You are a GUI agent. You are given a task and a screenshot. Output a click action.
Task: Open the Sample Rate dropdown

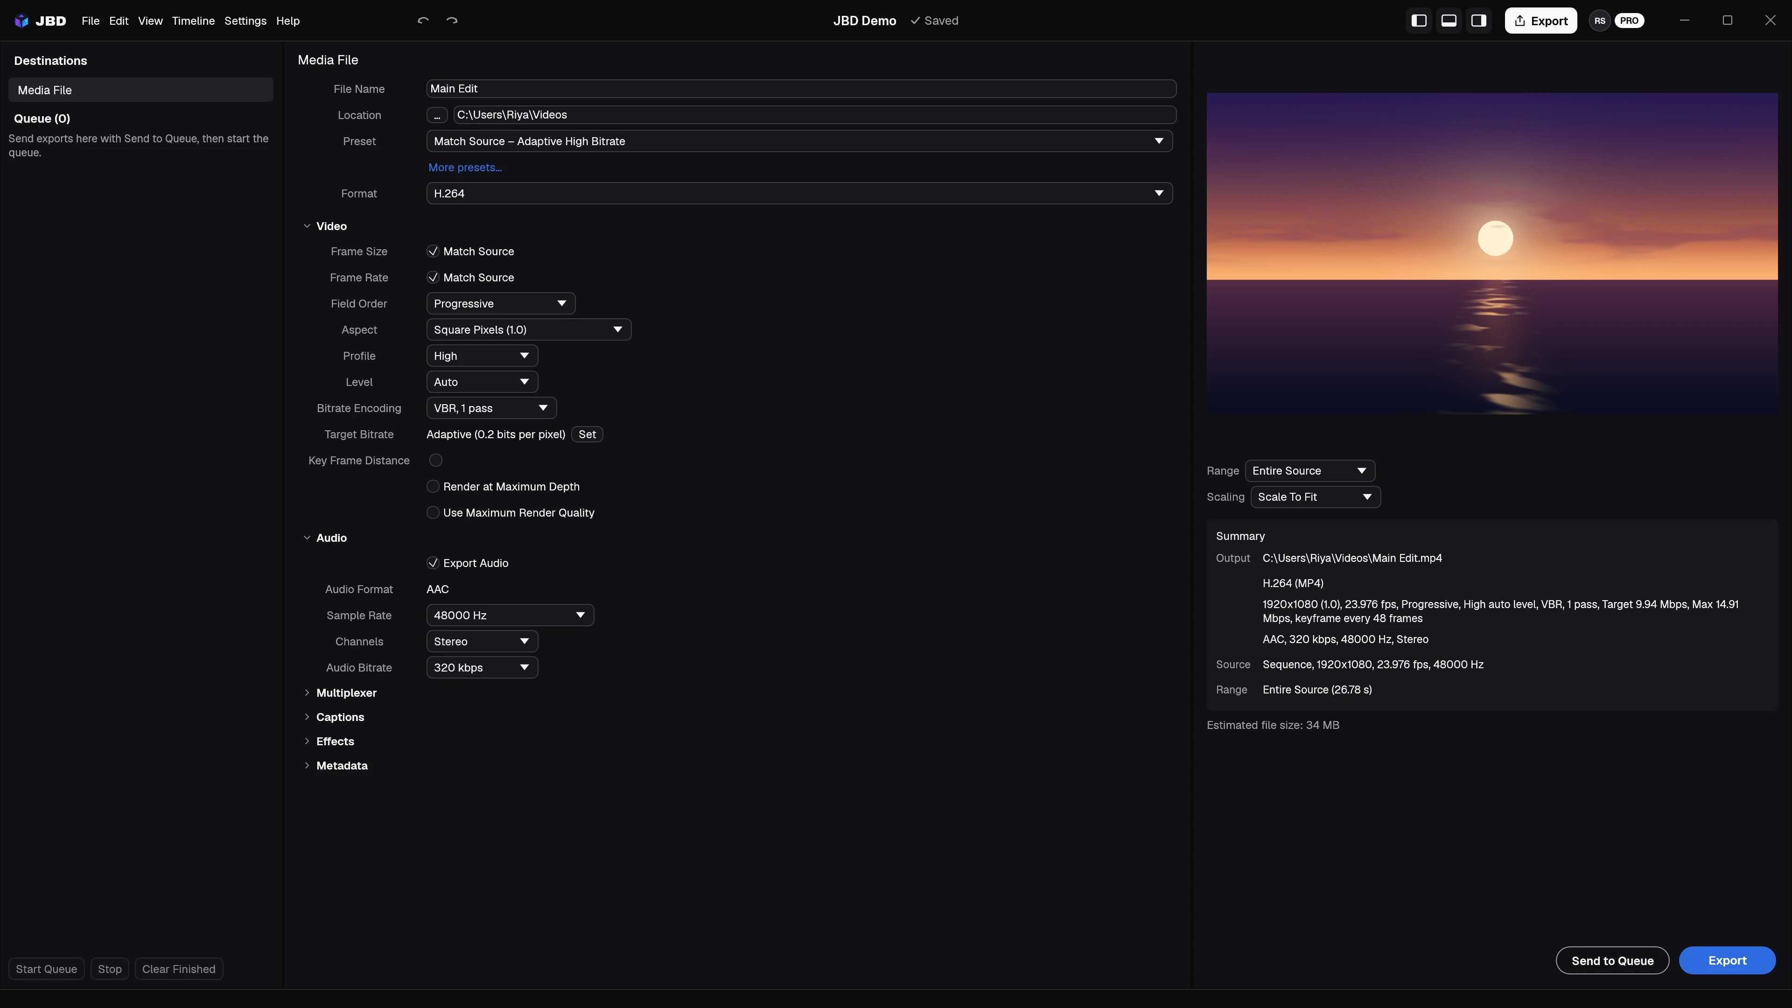coord(510,616)
